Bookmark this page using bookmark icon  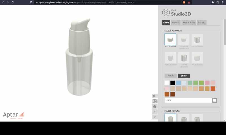pyautogui.click(x=31, y=2)
